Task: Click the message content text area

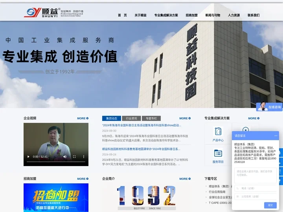Action: (255, 175)
